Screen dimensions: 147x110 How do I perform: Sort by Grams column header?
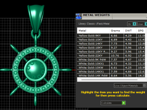116,31
